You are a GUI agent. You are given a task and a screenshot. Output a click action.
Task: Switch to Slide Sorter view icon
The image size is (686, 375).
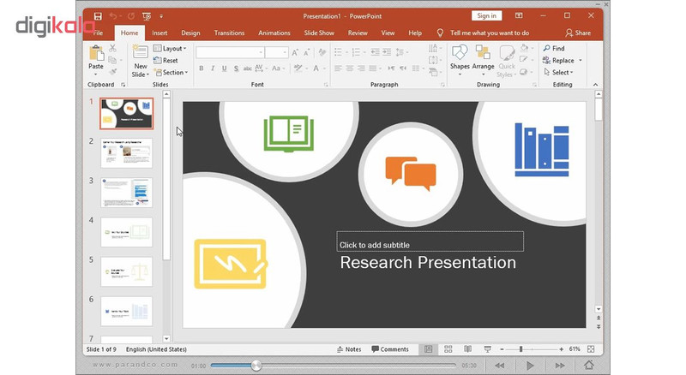(448, 349)
